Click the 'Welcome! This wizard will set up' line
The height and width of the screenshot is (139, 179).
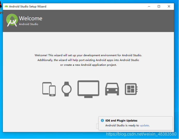pyautogui.click(x=88, y=55)
